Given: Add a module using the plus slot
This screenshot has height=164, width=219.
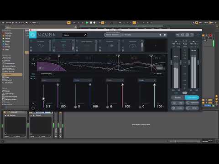Looking at the screenshot, I should click(x=155, y=46).
